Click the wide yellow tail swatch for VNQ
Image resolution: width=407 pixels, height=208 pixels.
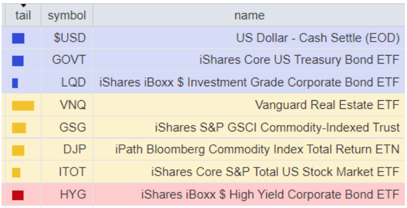pyautogui.click(x=23, y=106)
